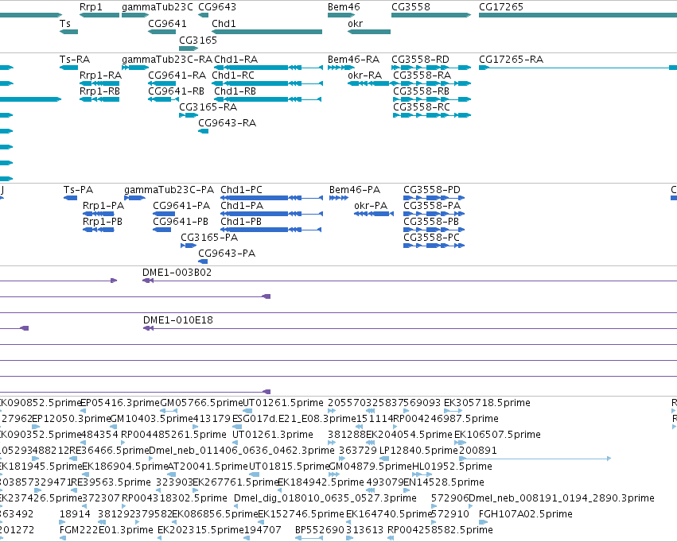Click the gammaTub23C-RA transcript
The height and width of the screenshot is (542, 677).
pyautogui.click(x=135, y=68)
